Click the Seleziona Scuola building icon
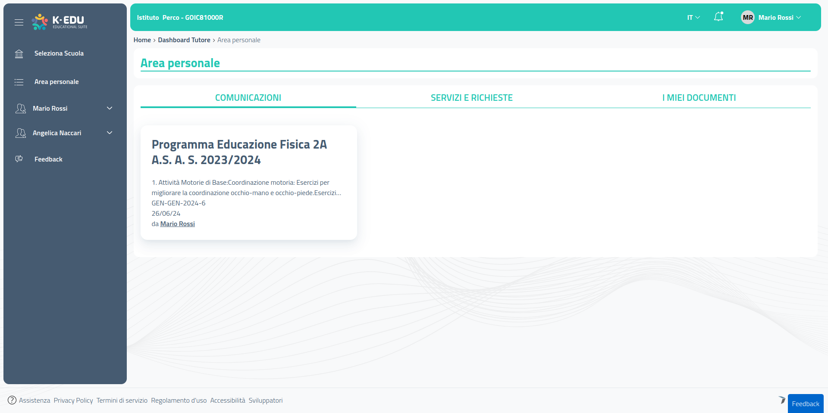The image size is (828, 413). tap(19, 54)
